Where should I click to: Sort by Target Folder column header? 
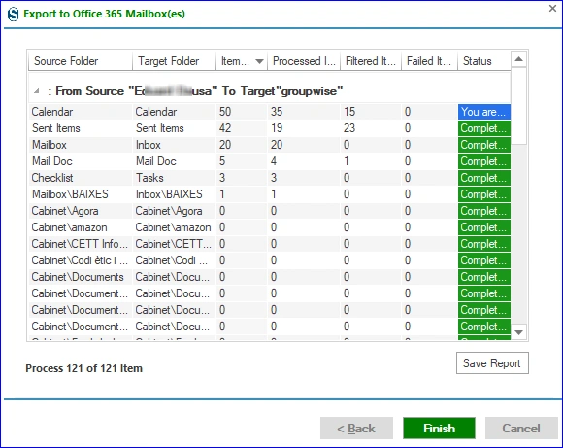174,61
